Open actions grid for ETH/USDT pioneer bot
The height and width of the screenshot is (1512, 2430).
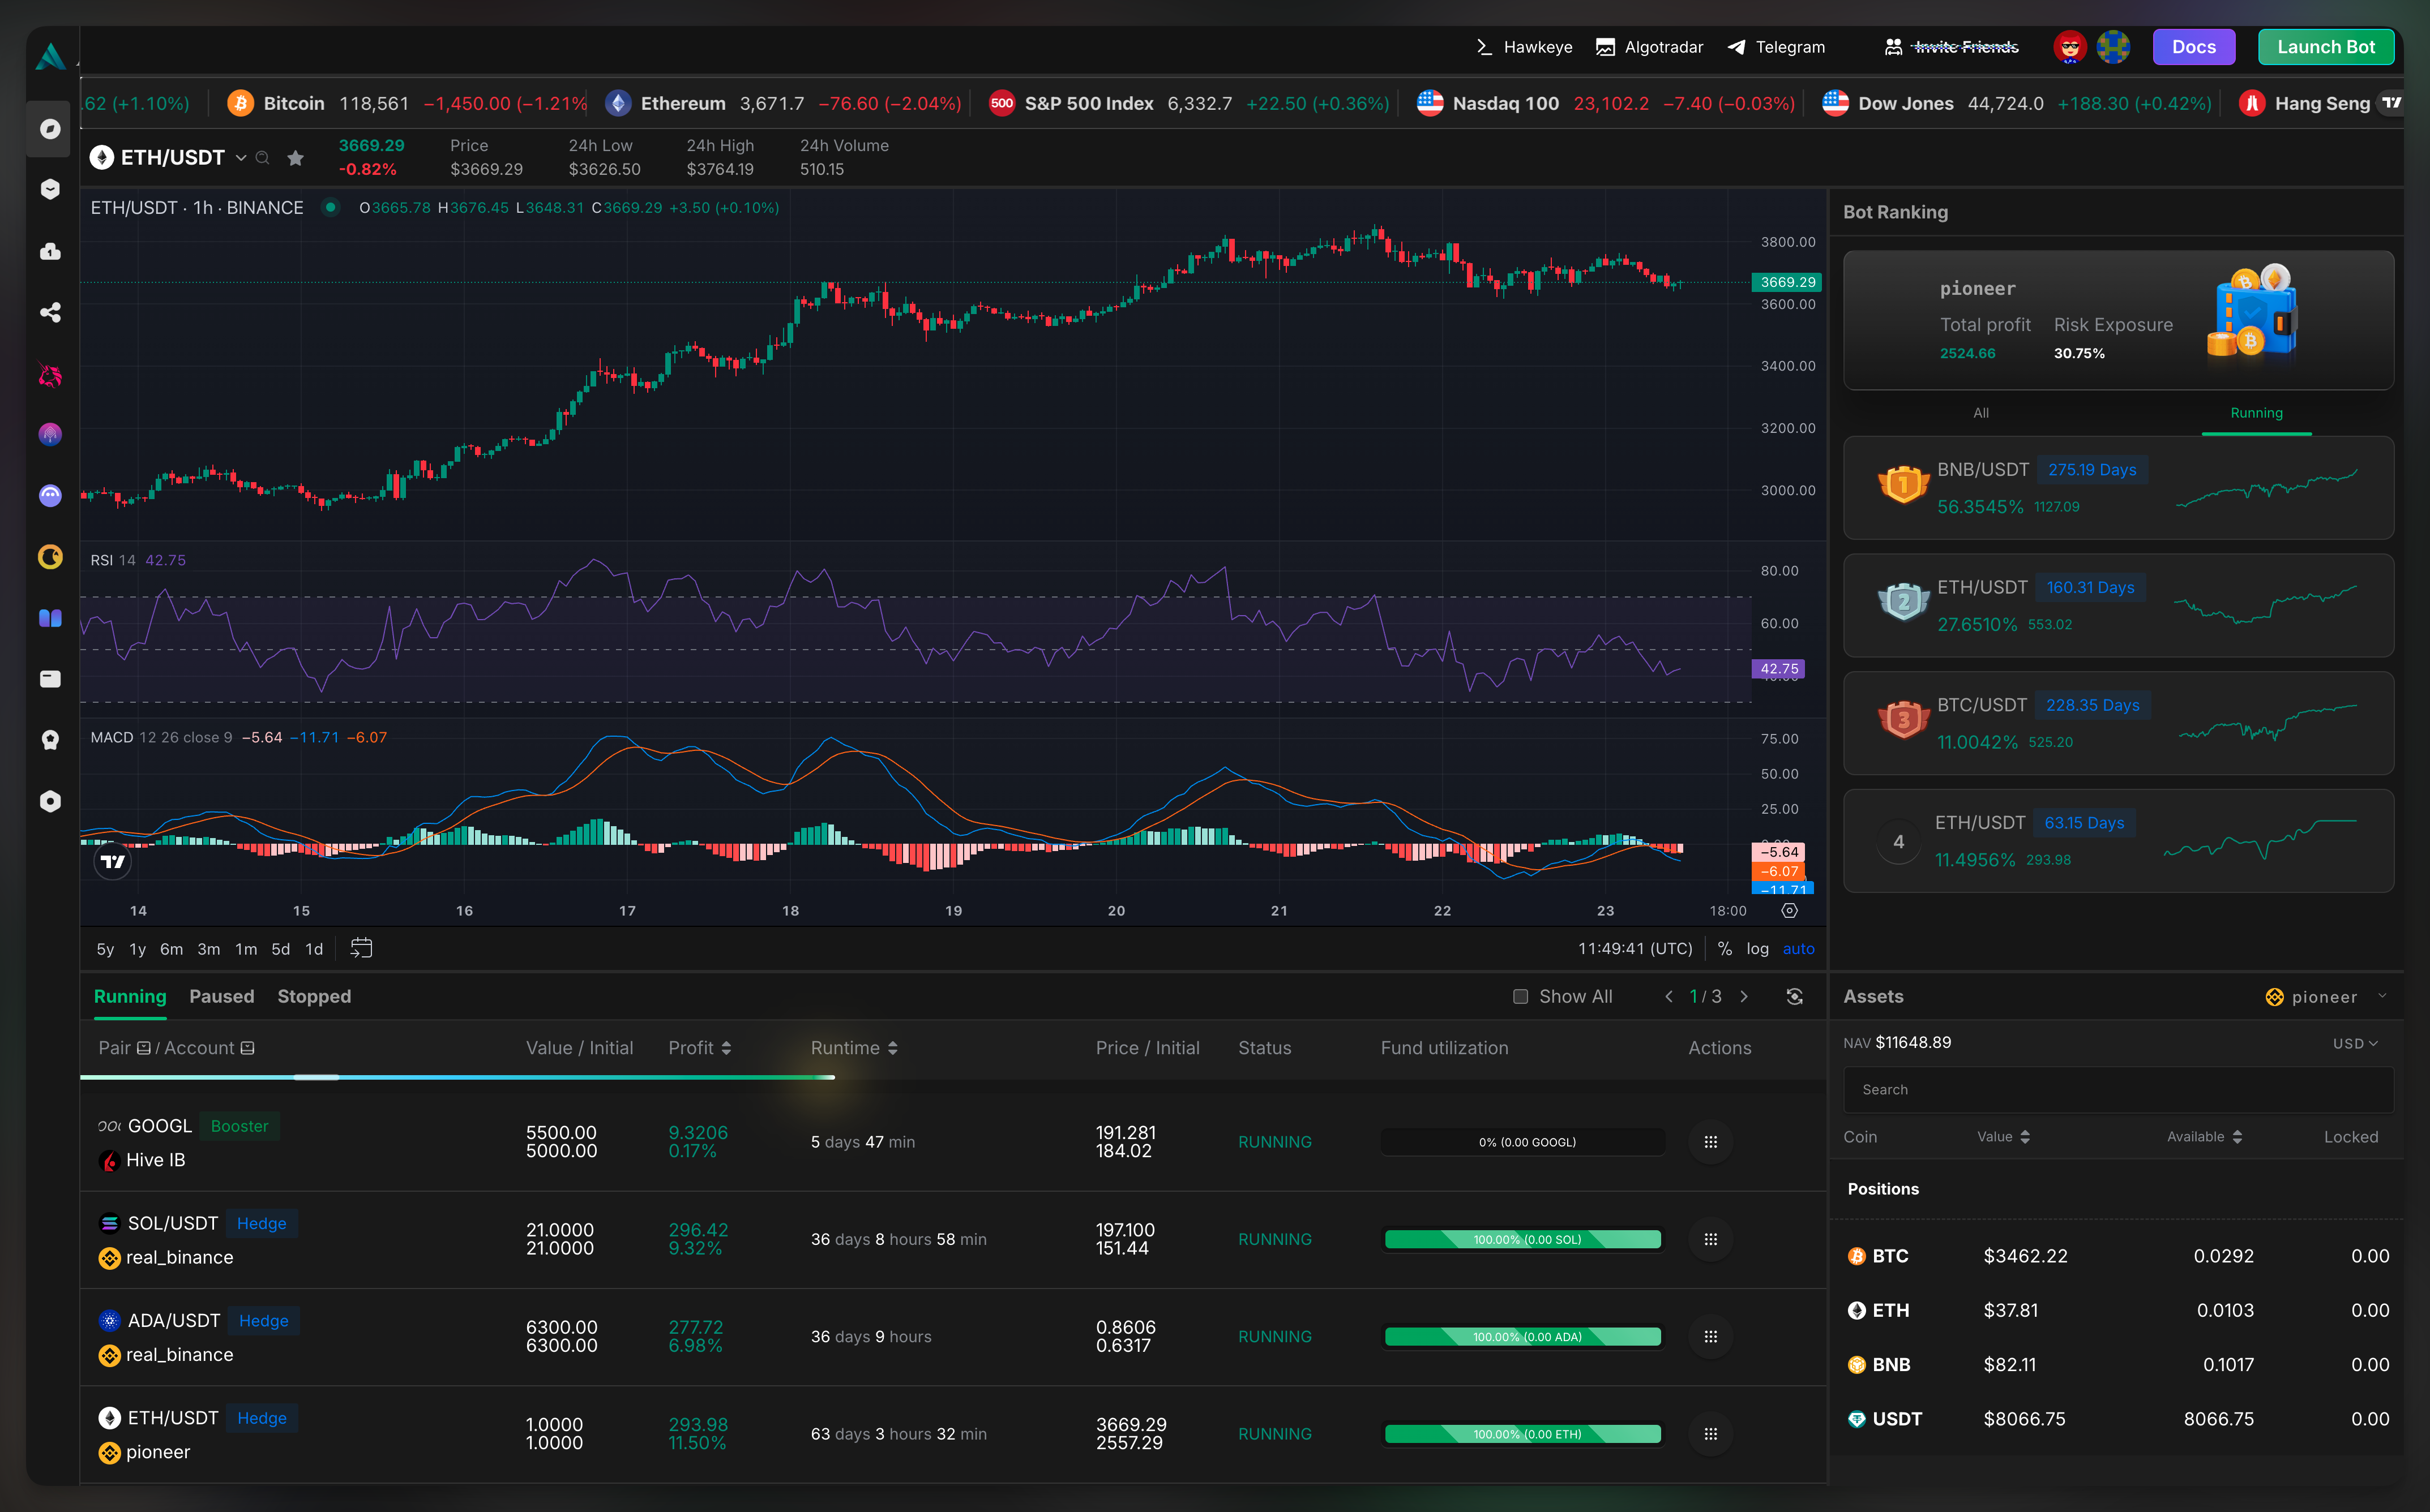click(x=1711, y=1434)
